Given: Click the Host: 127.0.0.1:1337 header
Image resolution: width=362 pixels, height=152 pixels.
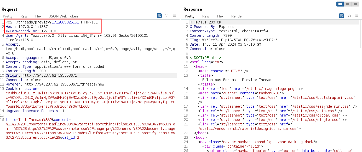Looking at the screenshot, I should coord(27,27).
